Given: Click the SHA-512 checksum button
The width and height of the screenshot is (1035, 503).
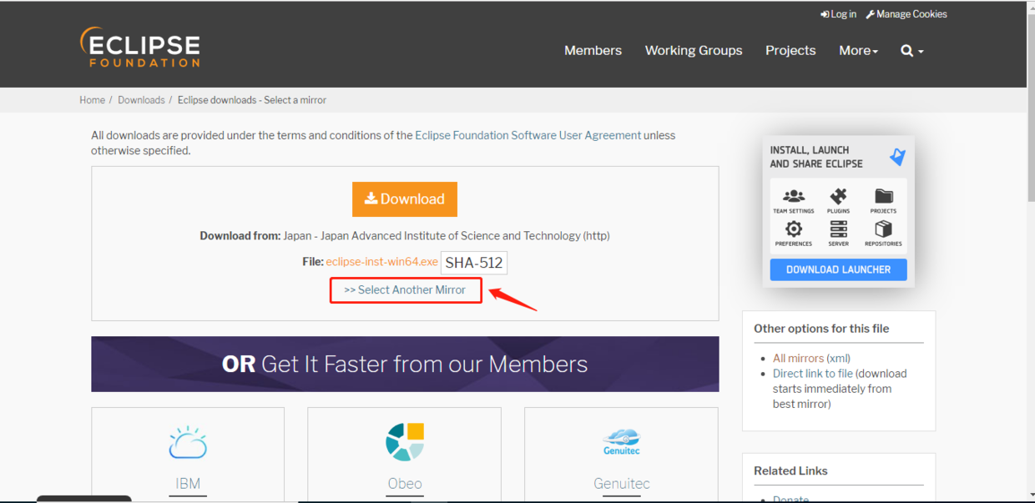Looking at the screenshot, I should coord(474,263).
